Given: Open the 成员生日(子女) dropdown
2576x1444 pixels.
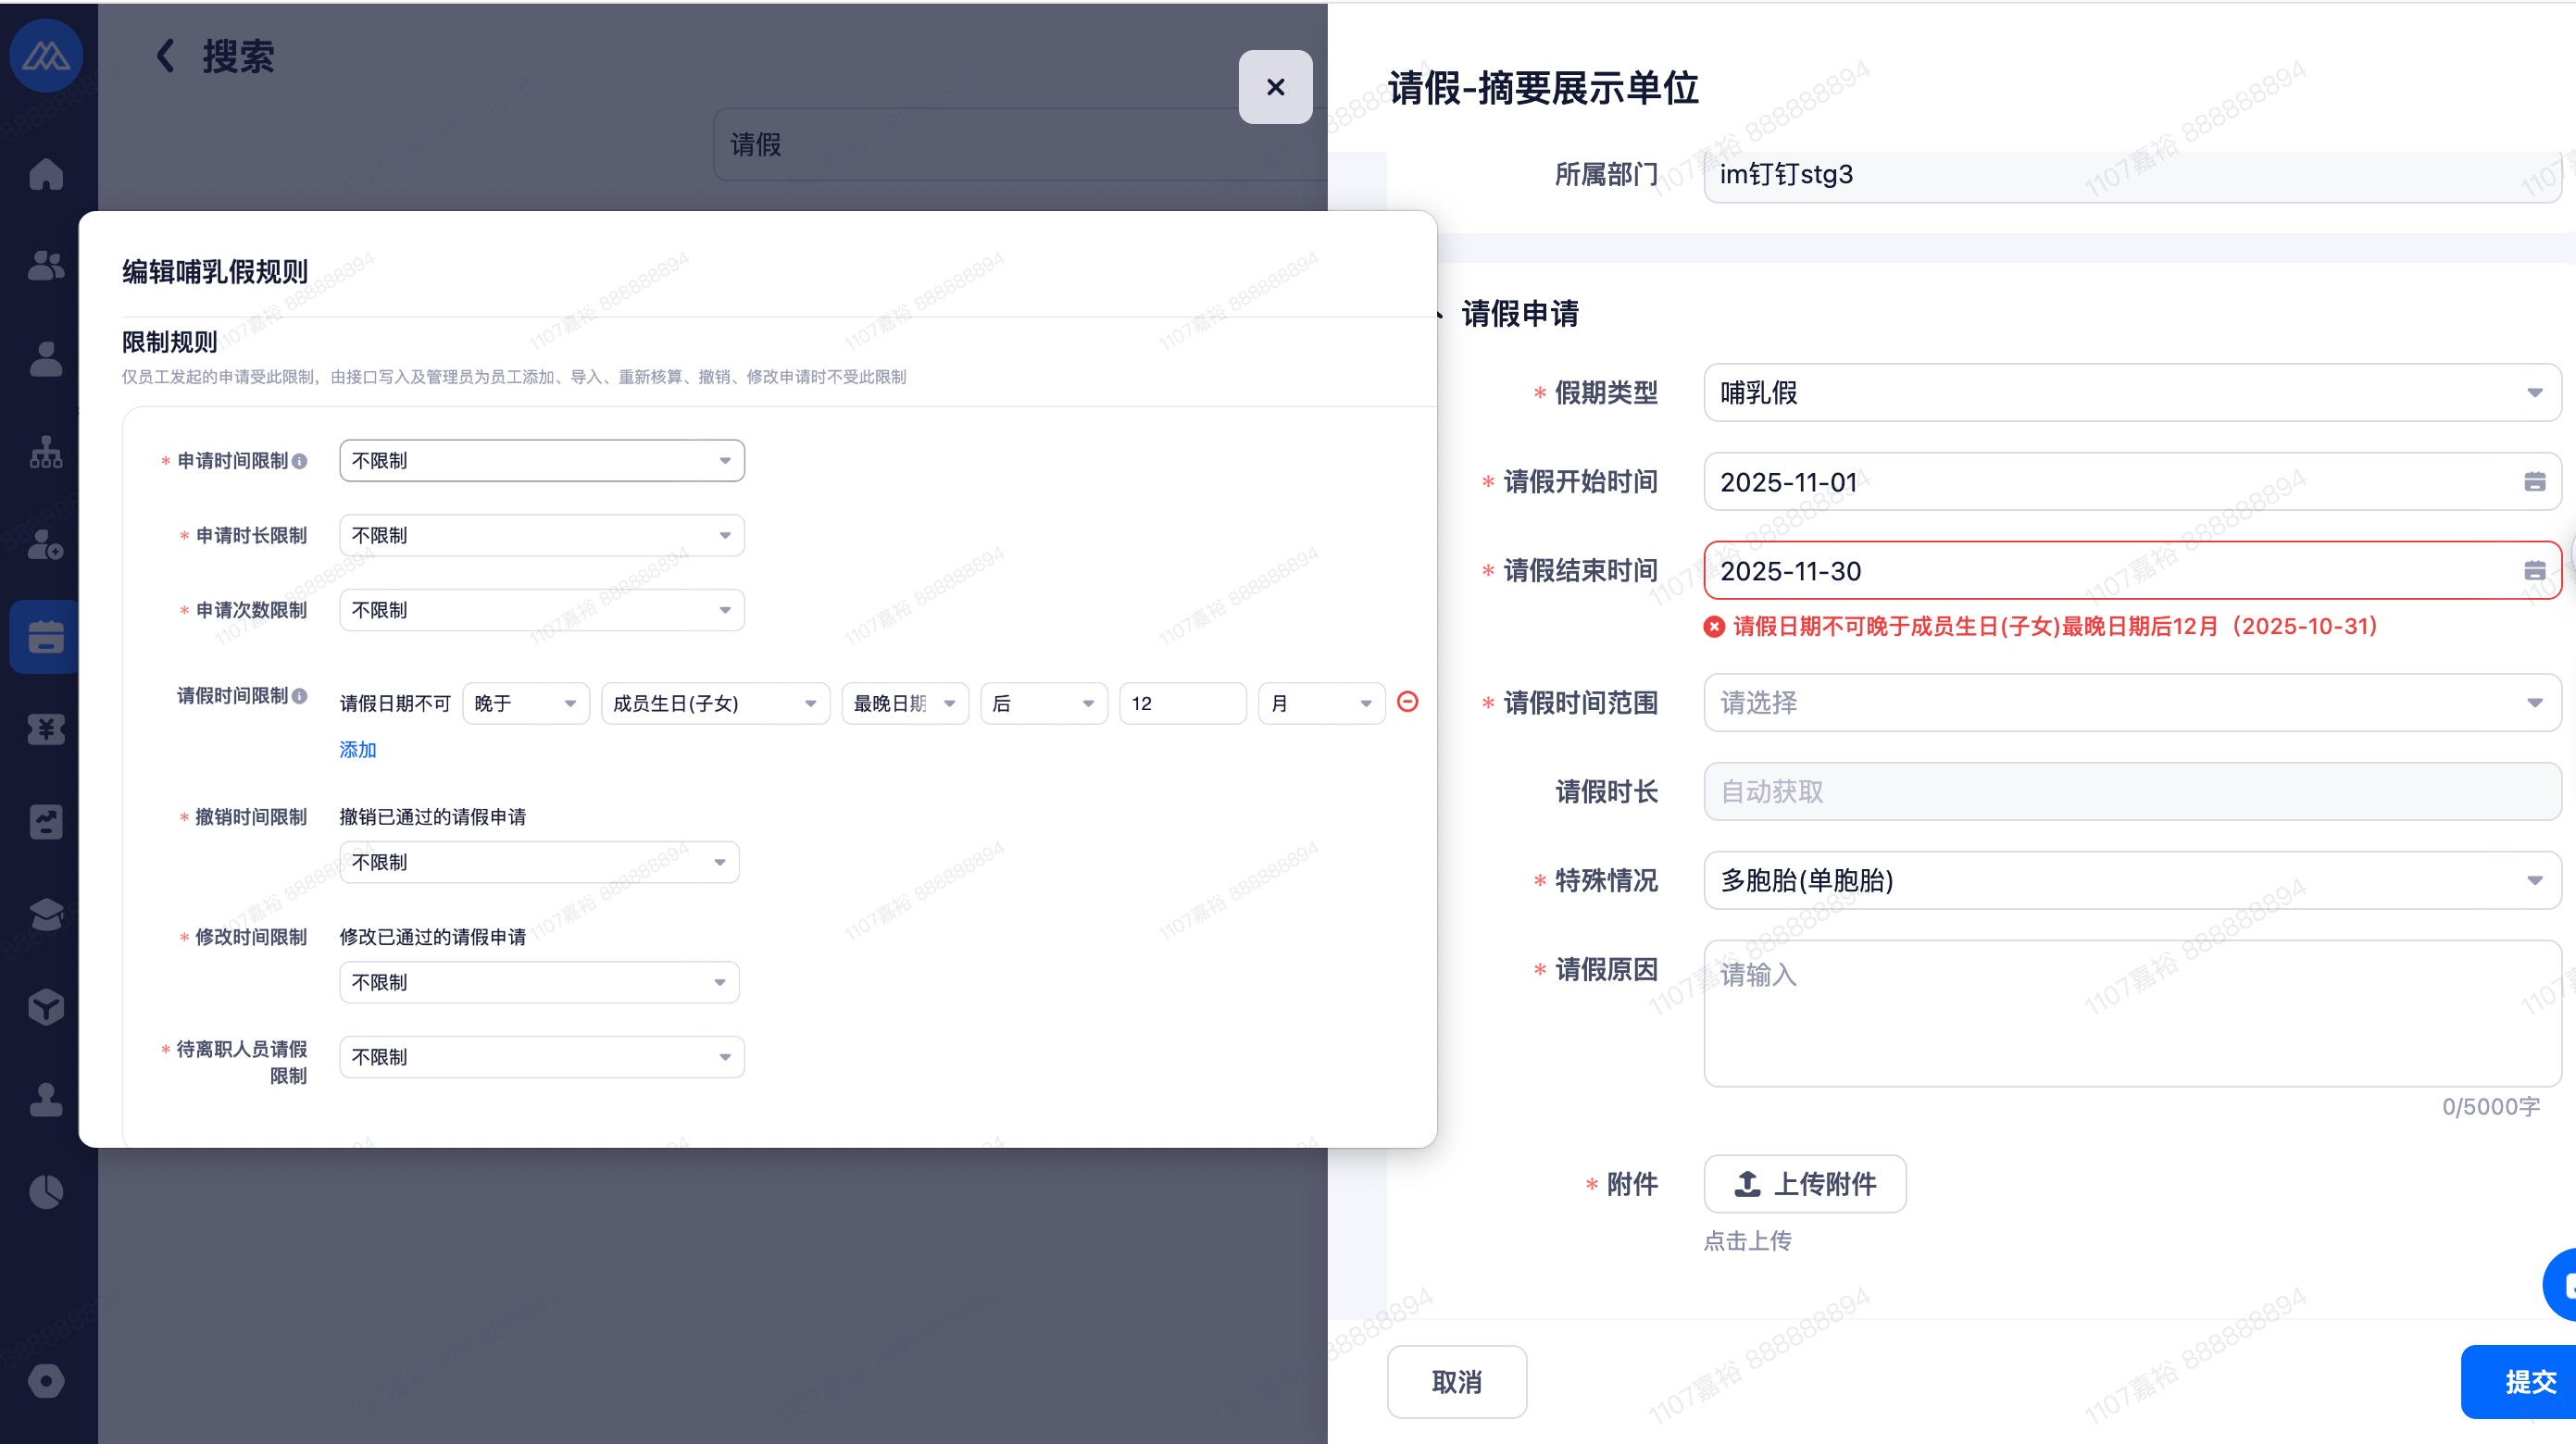Looking at the screenshot, I should click(714, 703).
